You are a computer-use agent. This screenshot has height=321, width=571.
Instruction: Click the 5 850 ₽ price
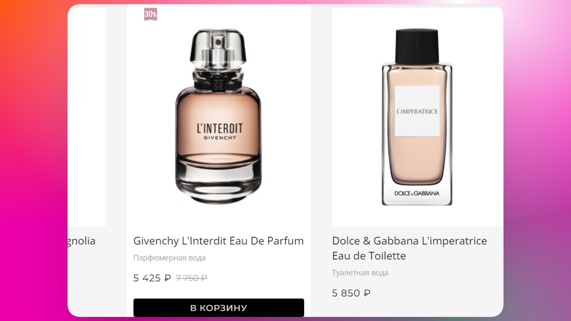(x=351, y=293)
